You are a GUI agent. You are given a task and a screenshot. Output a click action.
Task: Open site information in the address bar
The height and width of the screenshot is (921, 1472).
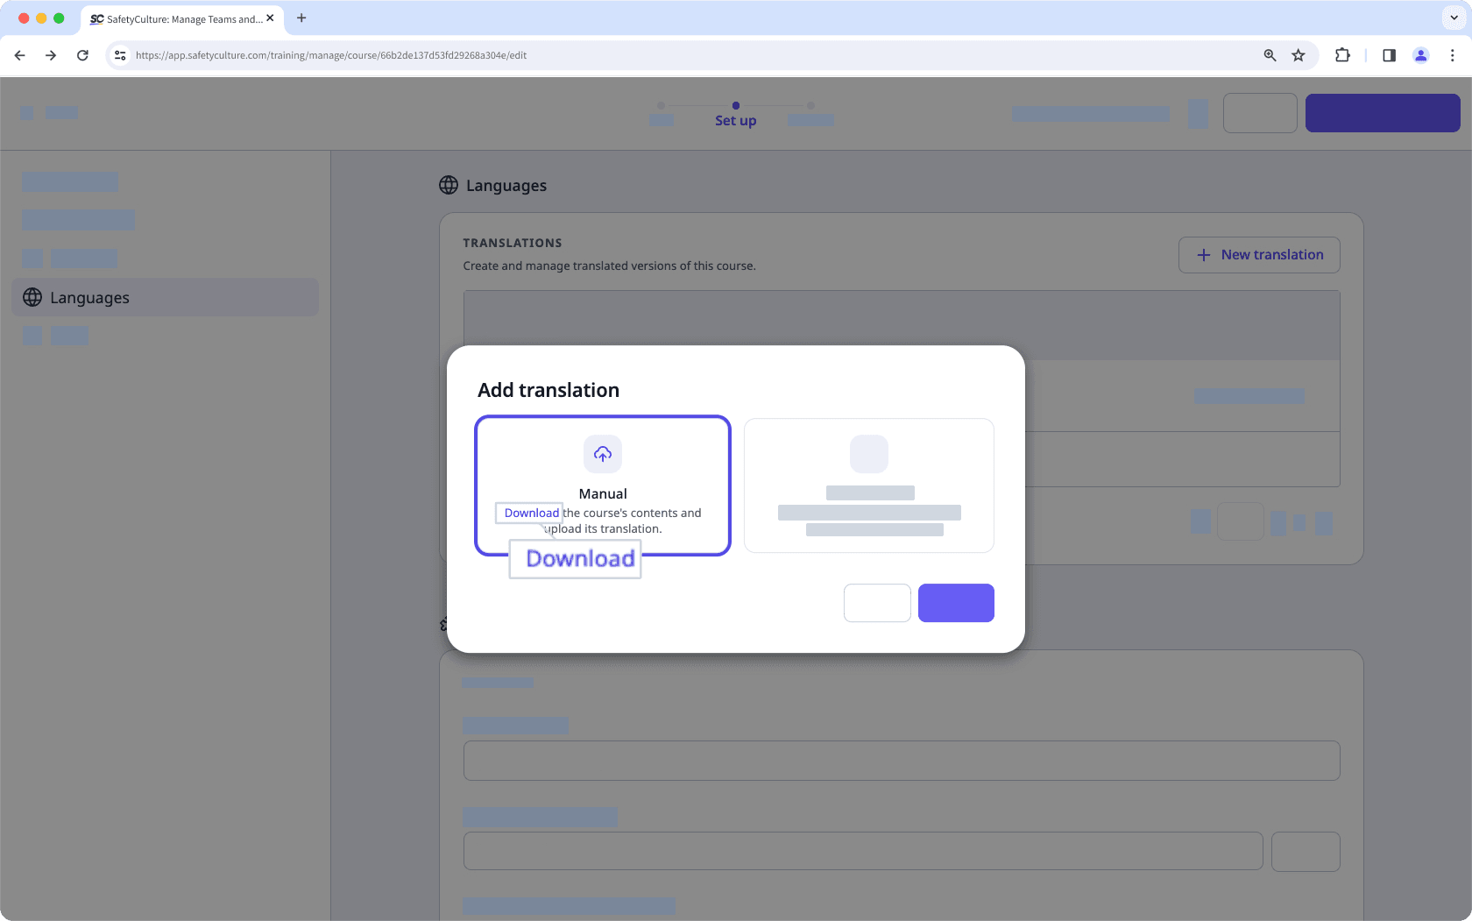pos(119,54)
